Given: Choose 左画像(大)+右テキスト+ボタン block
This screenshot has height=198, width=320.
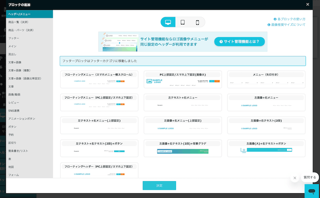Looking at the screenshot, I should tap(266, 148).
